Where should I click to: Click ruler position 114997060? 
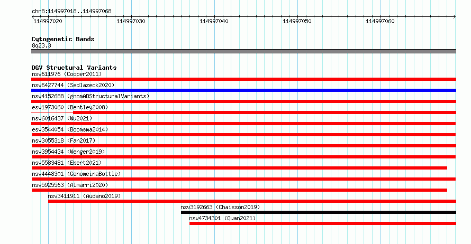point(380,21)
